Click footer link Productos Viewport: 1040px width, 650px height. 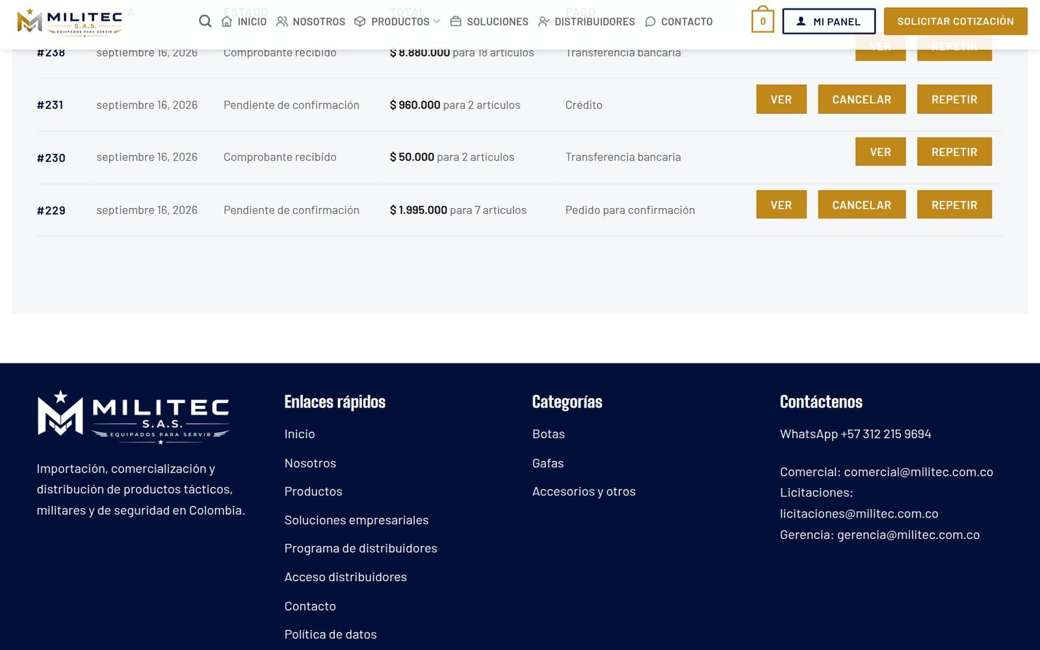point(313,491)
